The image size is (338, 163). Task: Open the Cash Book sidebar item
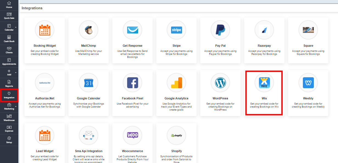(x=9, y=39)
